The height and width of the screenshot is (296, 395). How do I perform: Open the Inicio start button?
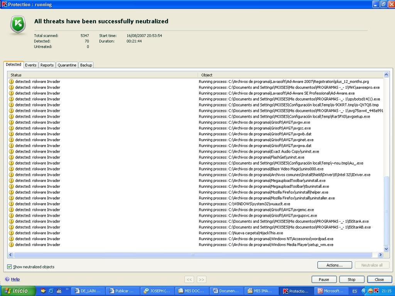pyautogui.click(x=18, y=291)
